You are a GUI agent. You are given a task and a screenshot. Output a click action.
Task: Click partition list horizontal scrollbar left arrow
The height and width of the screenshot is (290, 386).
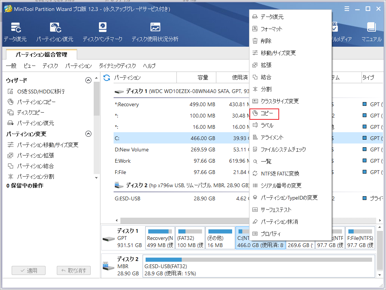click(x=117, y=220)
